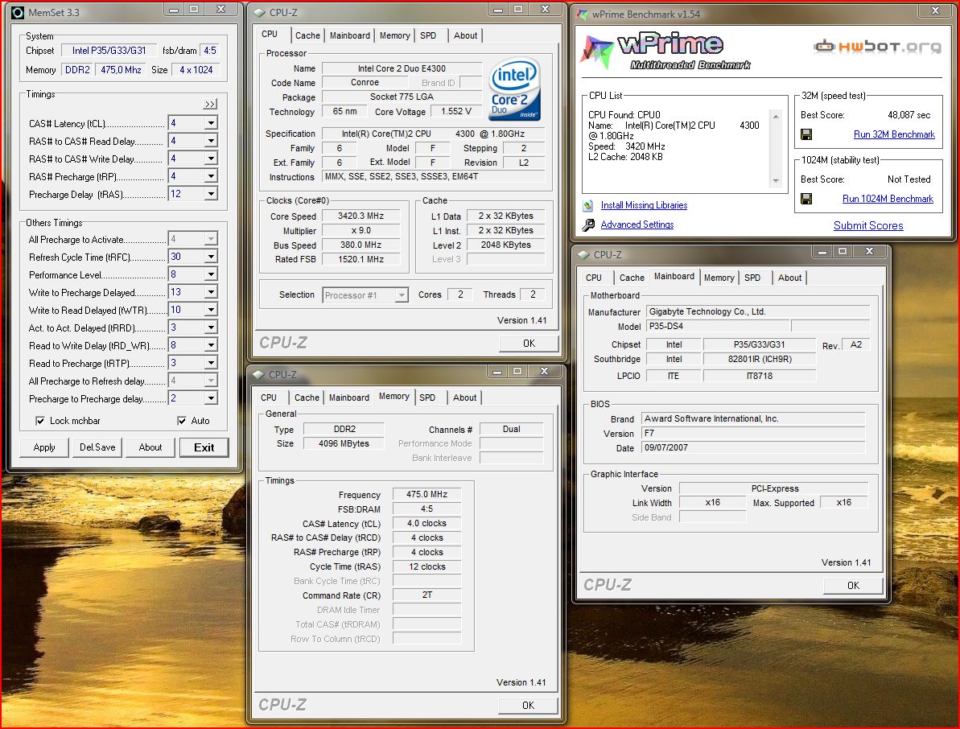Click the wPrime title bar icon
The image size is (960, 729).
(583, 14)
